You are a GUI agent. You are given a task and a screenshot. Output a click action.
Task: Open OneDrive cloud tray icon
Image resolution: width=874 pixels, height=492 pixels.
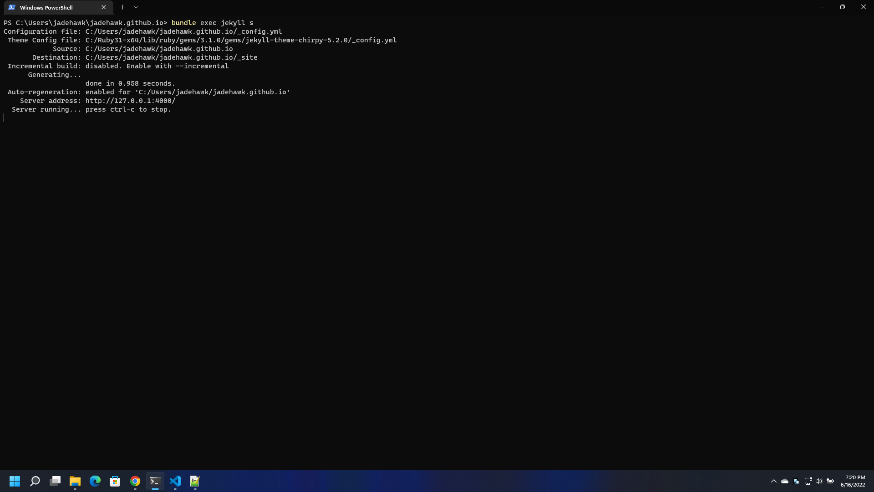pyautogui.click(x=785, y=481)
